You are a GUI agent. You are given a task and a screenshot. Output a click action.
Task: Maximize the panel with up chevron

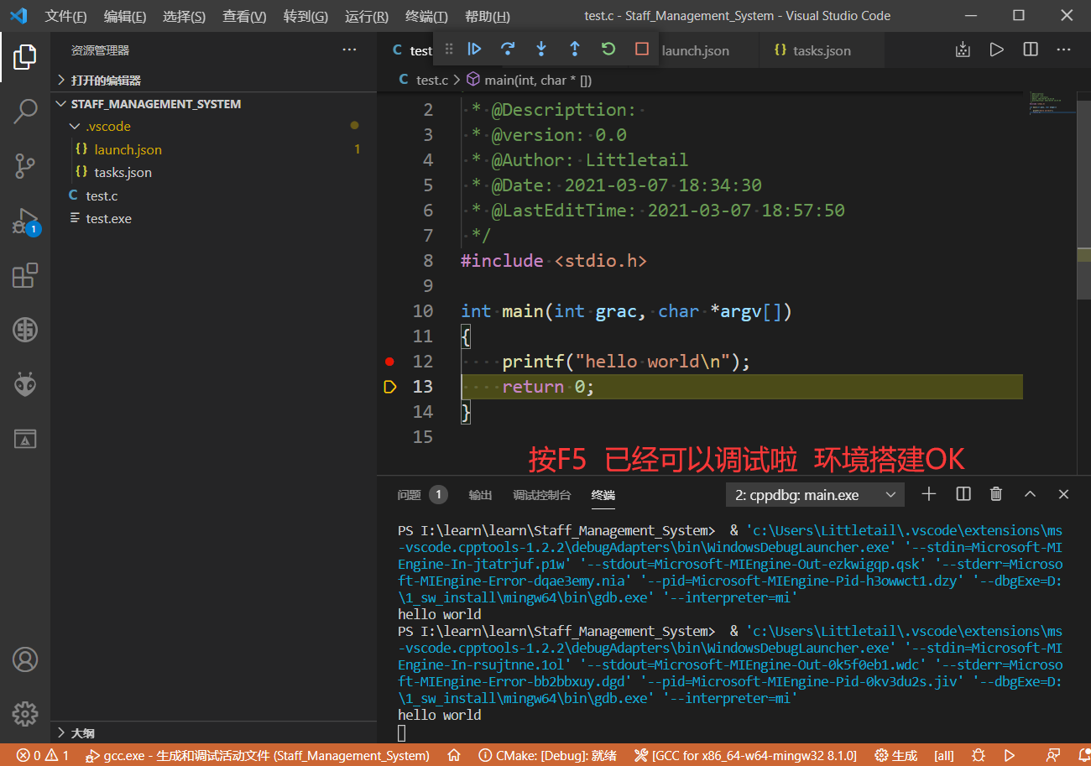(1031, 494)
